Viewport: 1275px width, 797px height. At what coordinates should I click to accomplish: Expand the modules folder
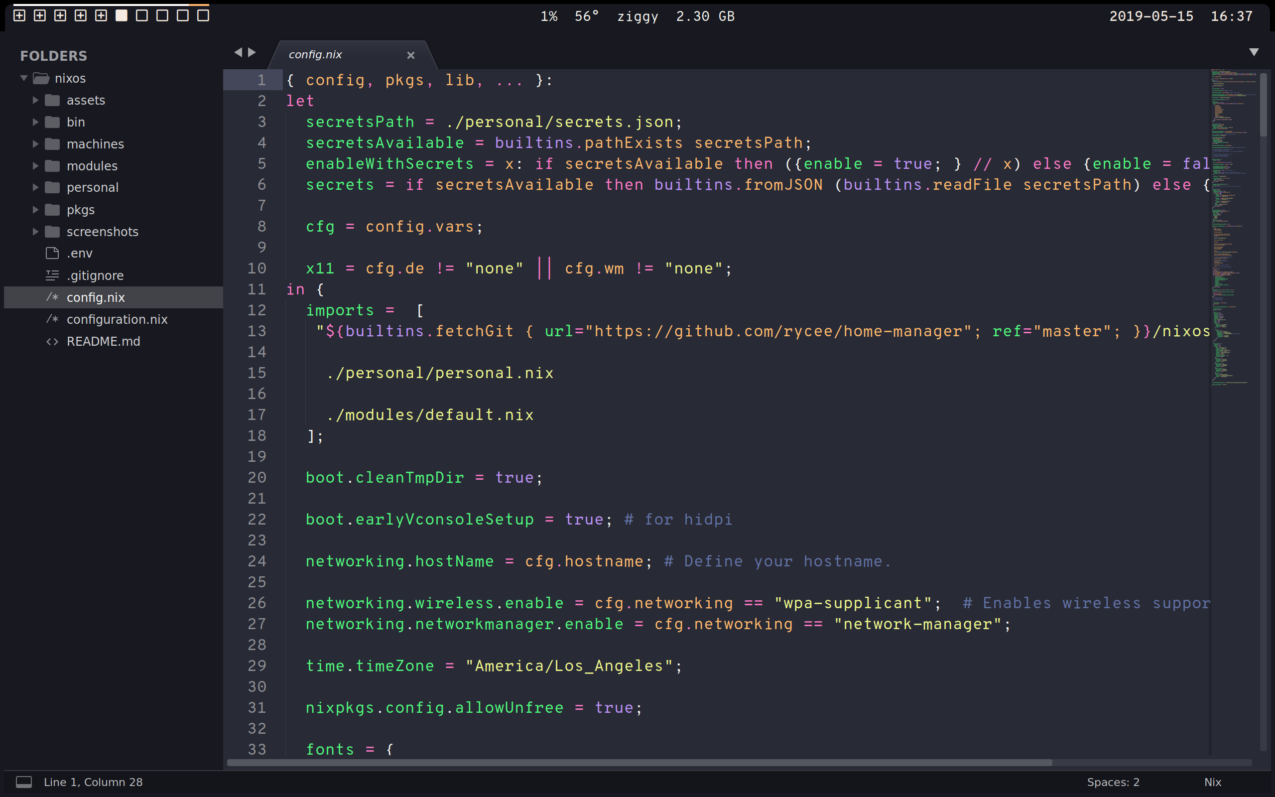pyautogui.click(x=35, y=166)
